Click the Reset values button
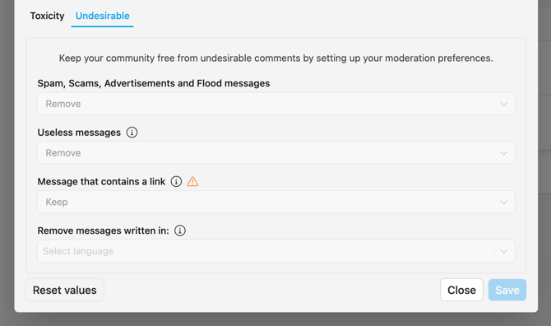 point(65,290)
